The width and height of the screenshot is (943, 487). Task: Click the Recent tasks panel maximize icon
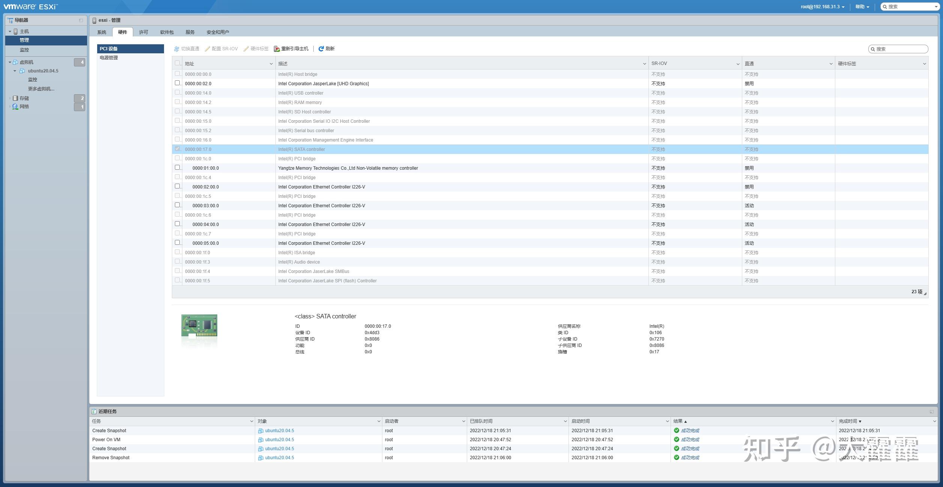(x=931, y=412)
